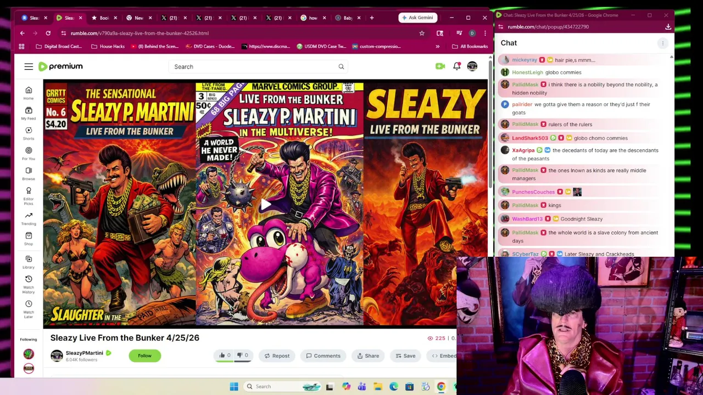Open the Chrome profile D avatar
The width and height of the screenshot is (703, 395).
[472, 33]
